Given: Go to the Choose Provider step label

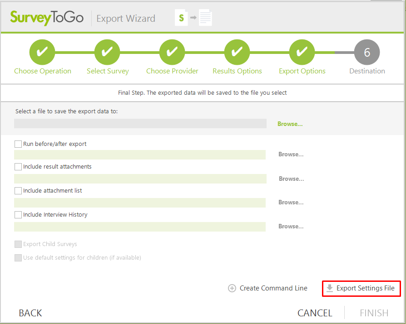Looking at the screenshot, I should (172, 71).
